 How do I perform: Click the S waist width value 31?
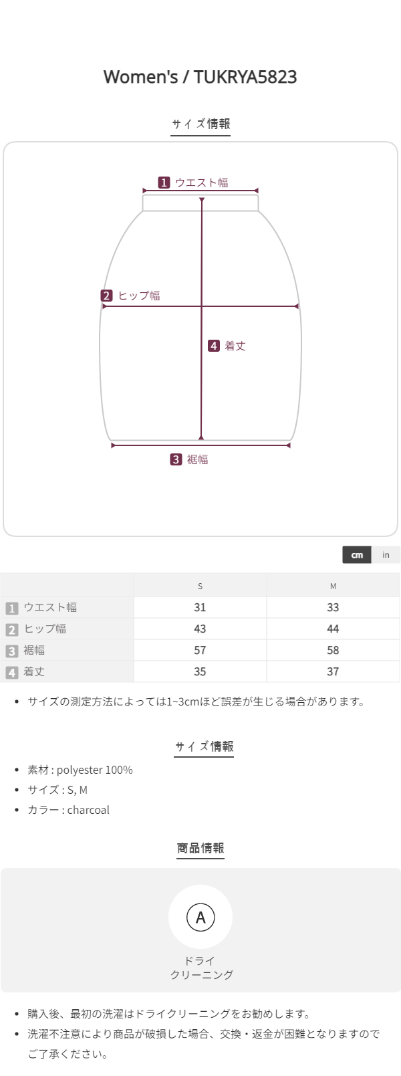pyautogui.click(x=200, y=607)
